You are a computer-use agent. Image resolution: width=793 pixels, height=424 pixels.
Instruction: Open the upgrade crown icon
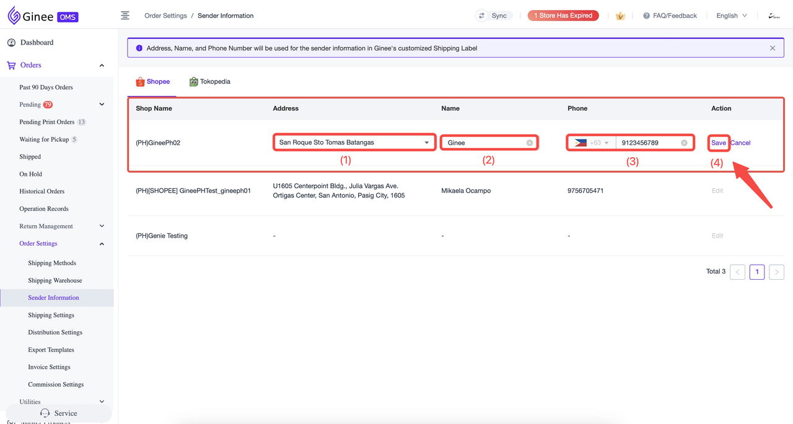pyautogui.click(x=620, y=15)
